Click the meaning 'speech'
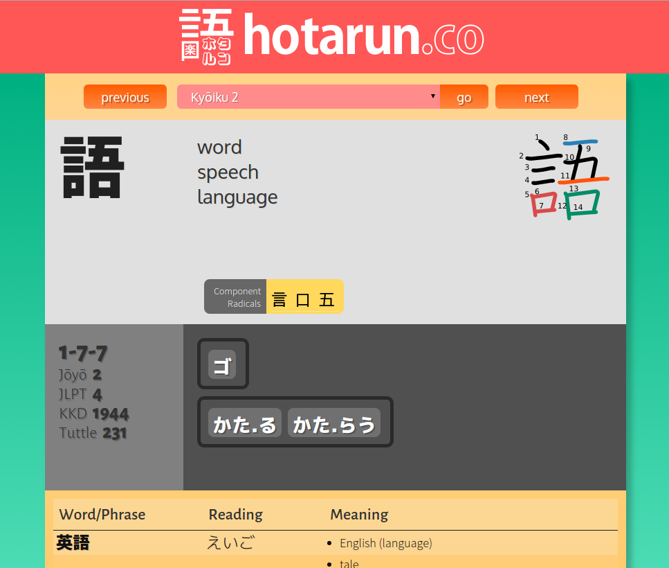This screenshot has height=568, width=669. (x=228, y=172)
